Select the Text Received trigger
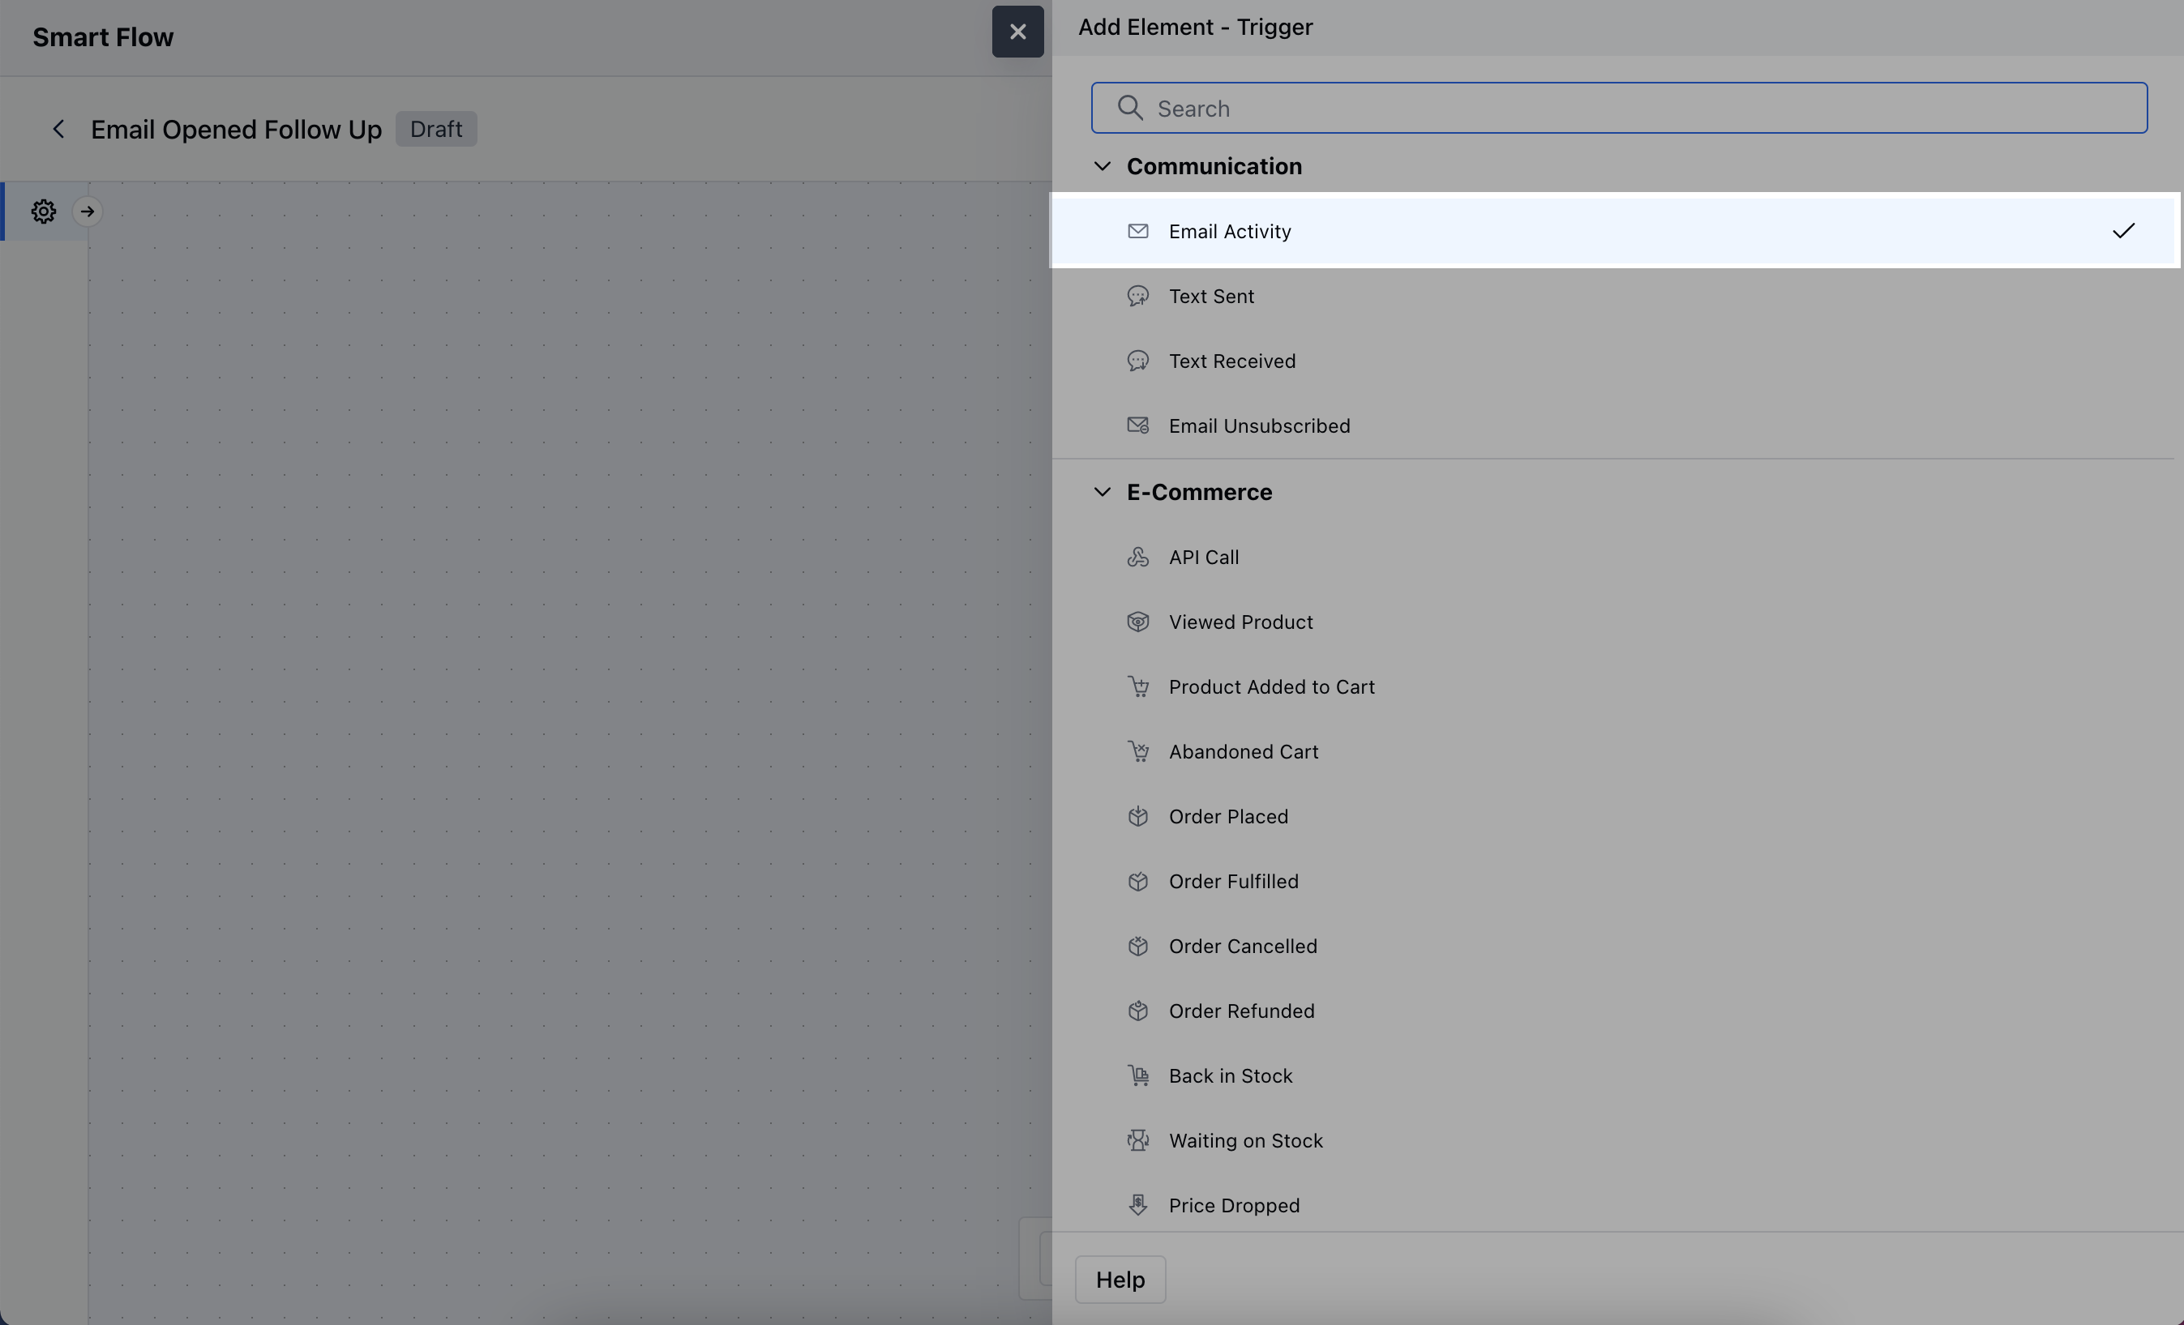2184x1325 pixels. tap(1231, 361)
